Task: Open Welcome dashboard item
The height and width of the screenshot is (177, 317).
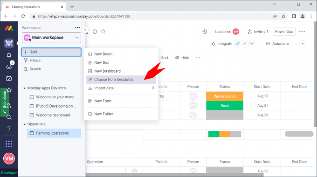Action: pos(50,115)
